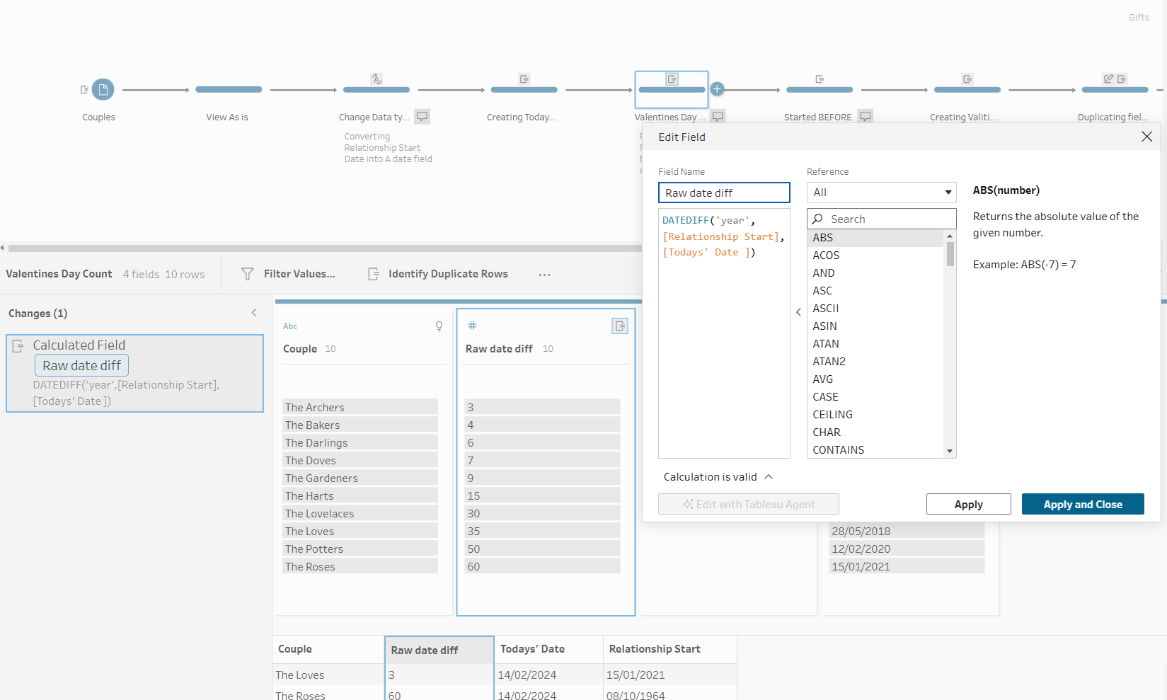Click the comment icon next to Started BEFORE
The width and height of the screenshot is (1167, 700).
point(865,116)
